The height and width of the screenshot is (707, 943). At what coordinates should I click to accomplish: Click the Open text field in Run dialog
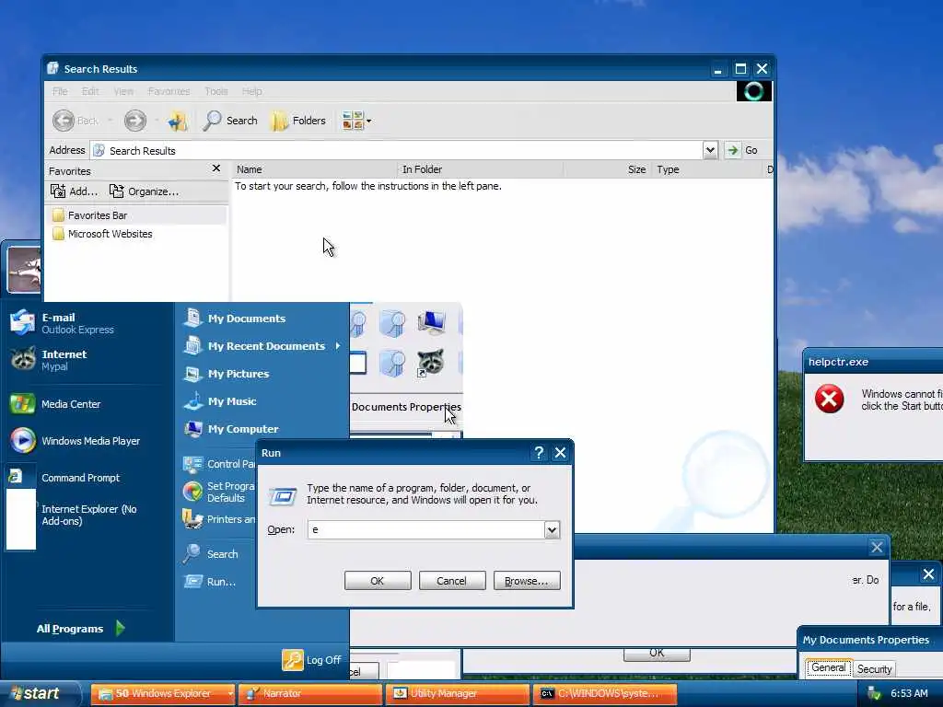click(425, 529)
